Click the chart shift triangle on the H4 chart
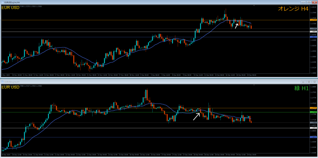Screen dimensions: 318x158 pyautogui.click(x=254, y=5)
